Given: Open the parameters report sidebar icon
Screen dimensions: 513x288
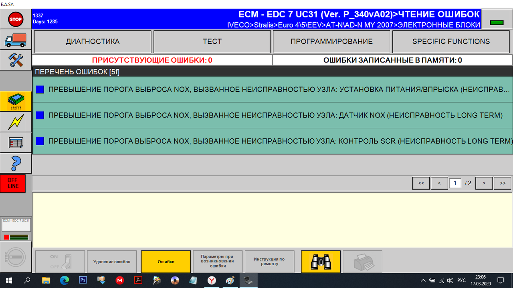Looking at the screenshot, I should [x=15, y=142].
